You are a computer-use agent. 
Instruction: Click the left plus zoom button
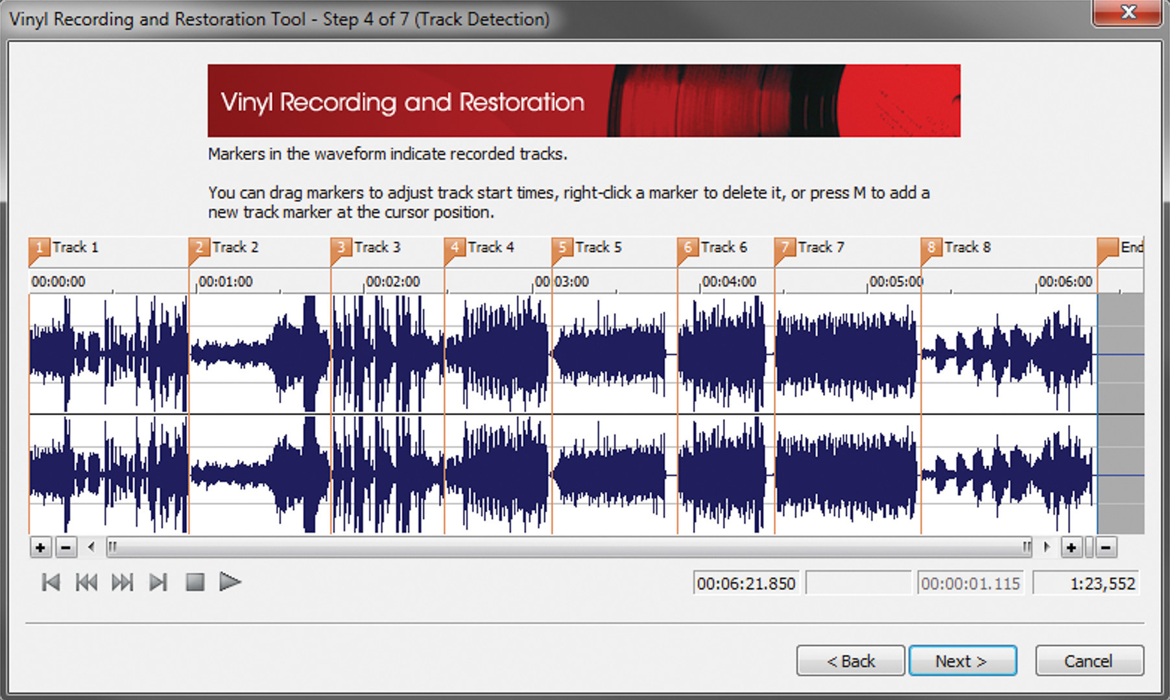(40, 548)
